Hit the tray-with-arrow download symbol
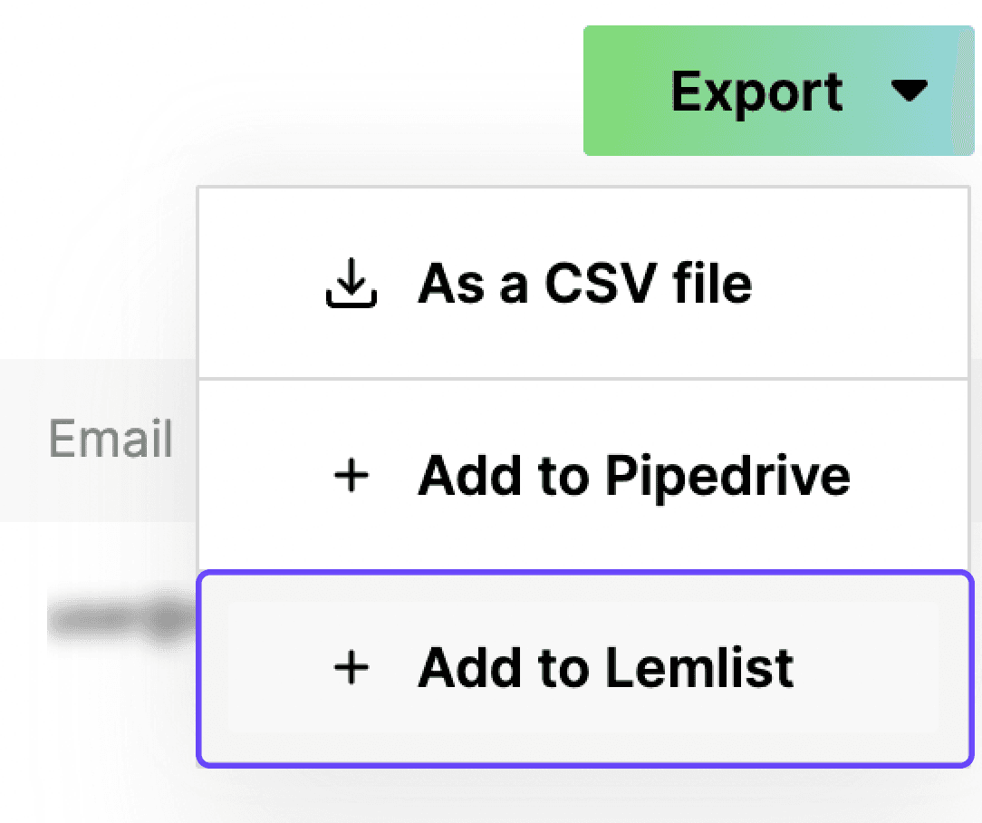 [x=351, y=285]
